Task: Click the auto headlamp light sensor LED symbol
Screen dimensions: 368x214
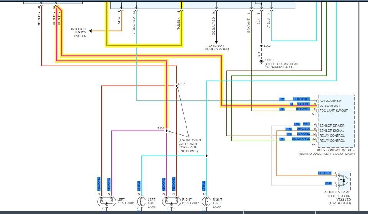Action: 343,181
